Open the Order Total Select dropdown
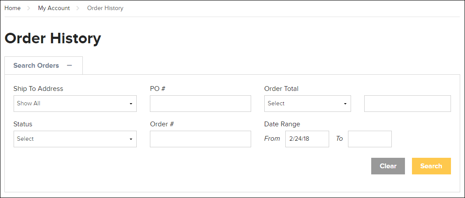 click(308, 104)
